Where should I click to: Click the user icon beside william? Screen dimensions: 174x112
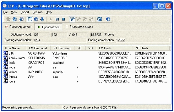[x=6, y=72]
